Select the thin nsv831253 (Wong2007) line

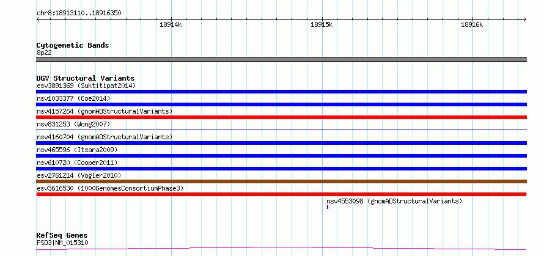281,130
